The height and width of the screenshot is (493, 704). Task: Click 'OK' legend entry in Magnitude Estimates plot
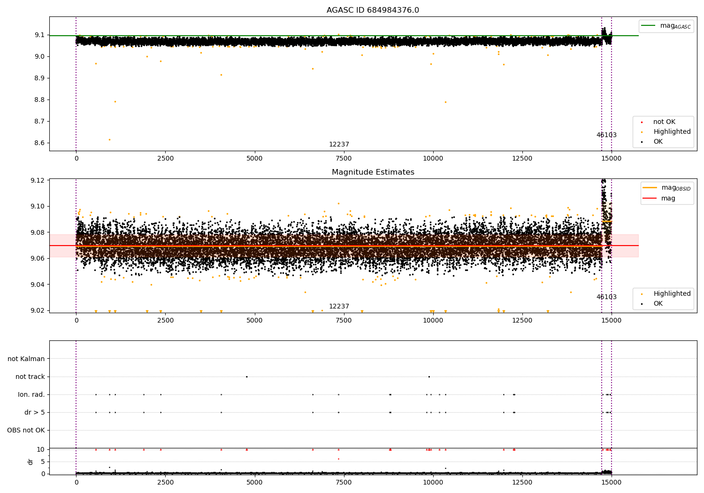click(658, 304)
